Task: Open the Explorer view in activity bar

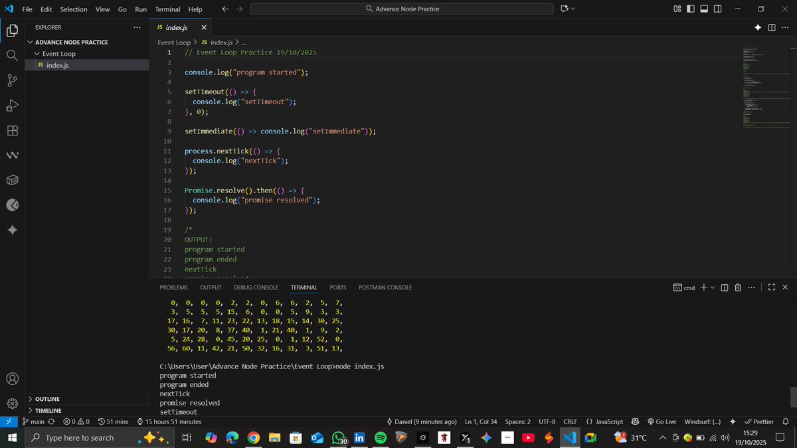Action: click(12, 31)
